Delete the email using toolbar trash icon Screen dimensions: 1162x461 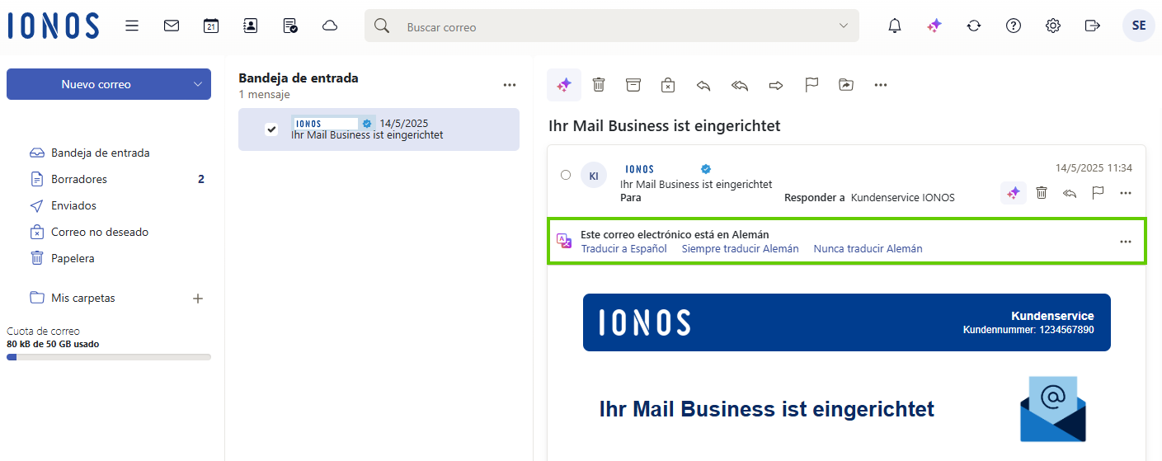[x=599, y=85]
